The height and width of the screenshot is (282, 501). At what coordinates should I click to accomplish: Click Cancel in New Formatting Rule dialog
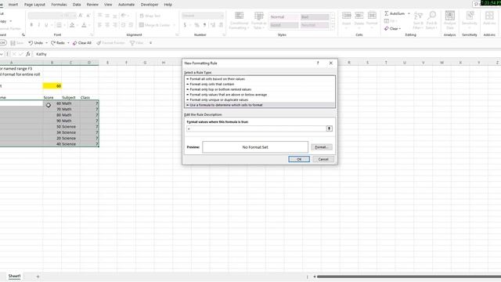pos(323,159)
